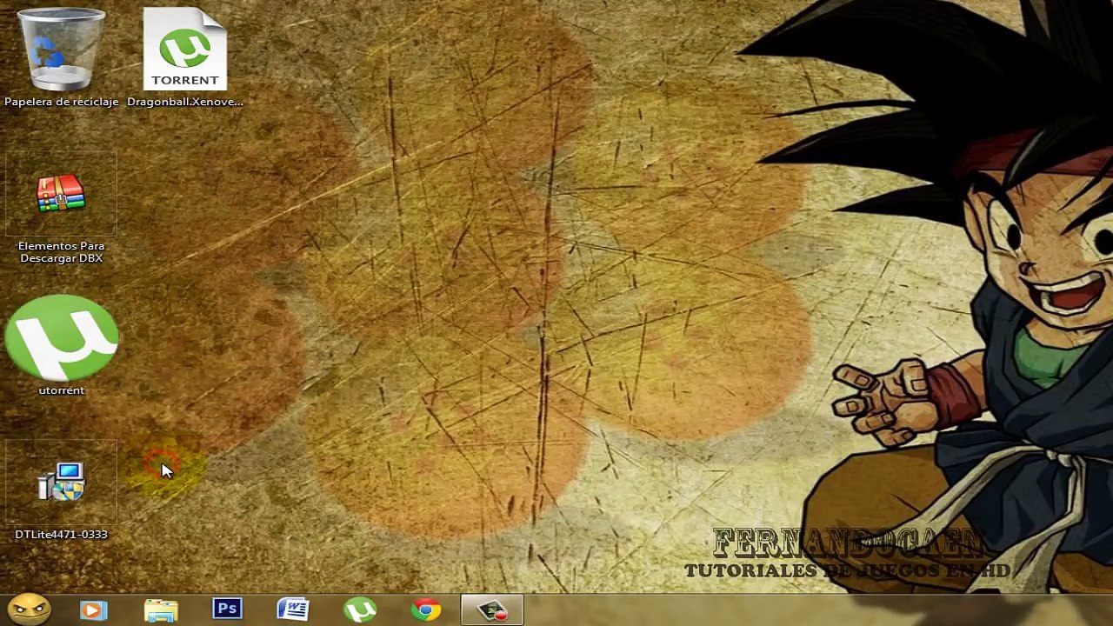Open Microsoft Word from the taskbar
Screen dimensions: 1113x626
293,609
